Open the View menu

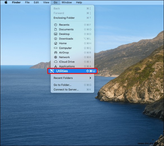[x=46, y=2]
